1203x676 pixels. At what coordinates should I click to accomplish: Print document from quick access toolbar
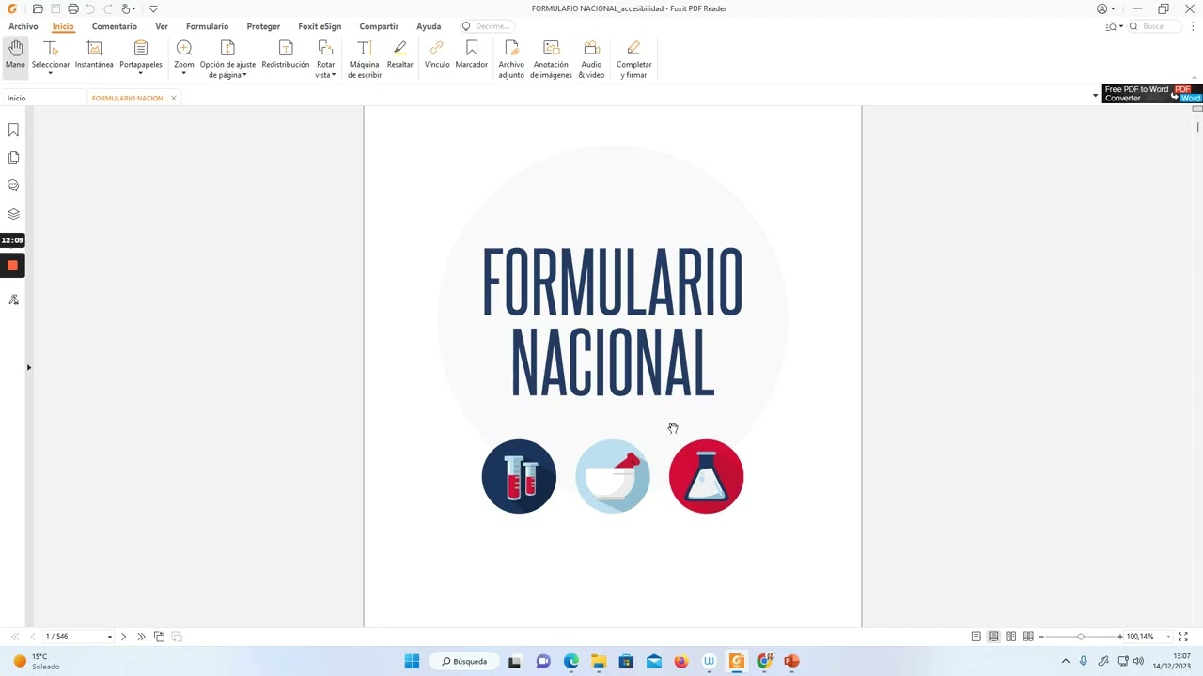click(x=73, y=8)
